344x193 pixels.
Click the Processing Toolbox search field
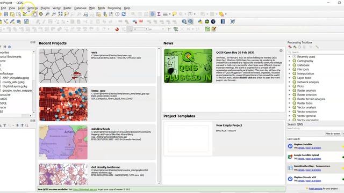pos(316,52)
